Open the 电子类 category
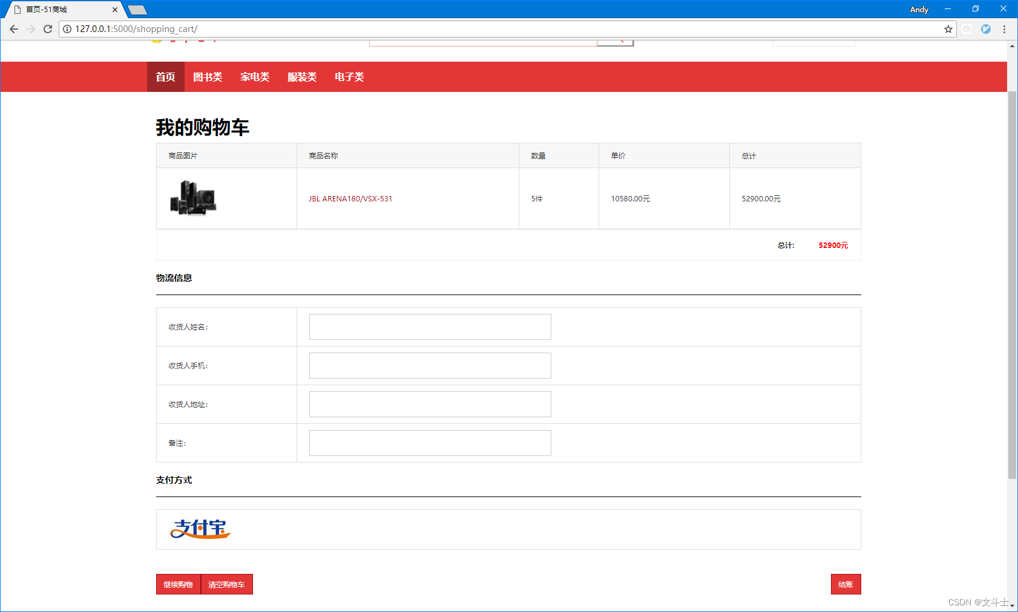Viewport: 1018px width, 612px height. 349,77
